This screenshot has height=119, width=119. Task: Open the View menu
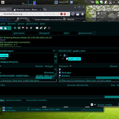click(3, 24)
